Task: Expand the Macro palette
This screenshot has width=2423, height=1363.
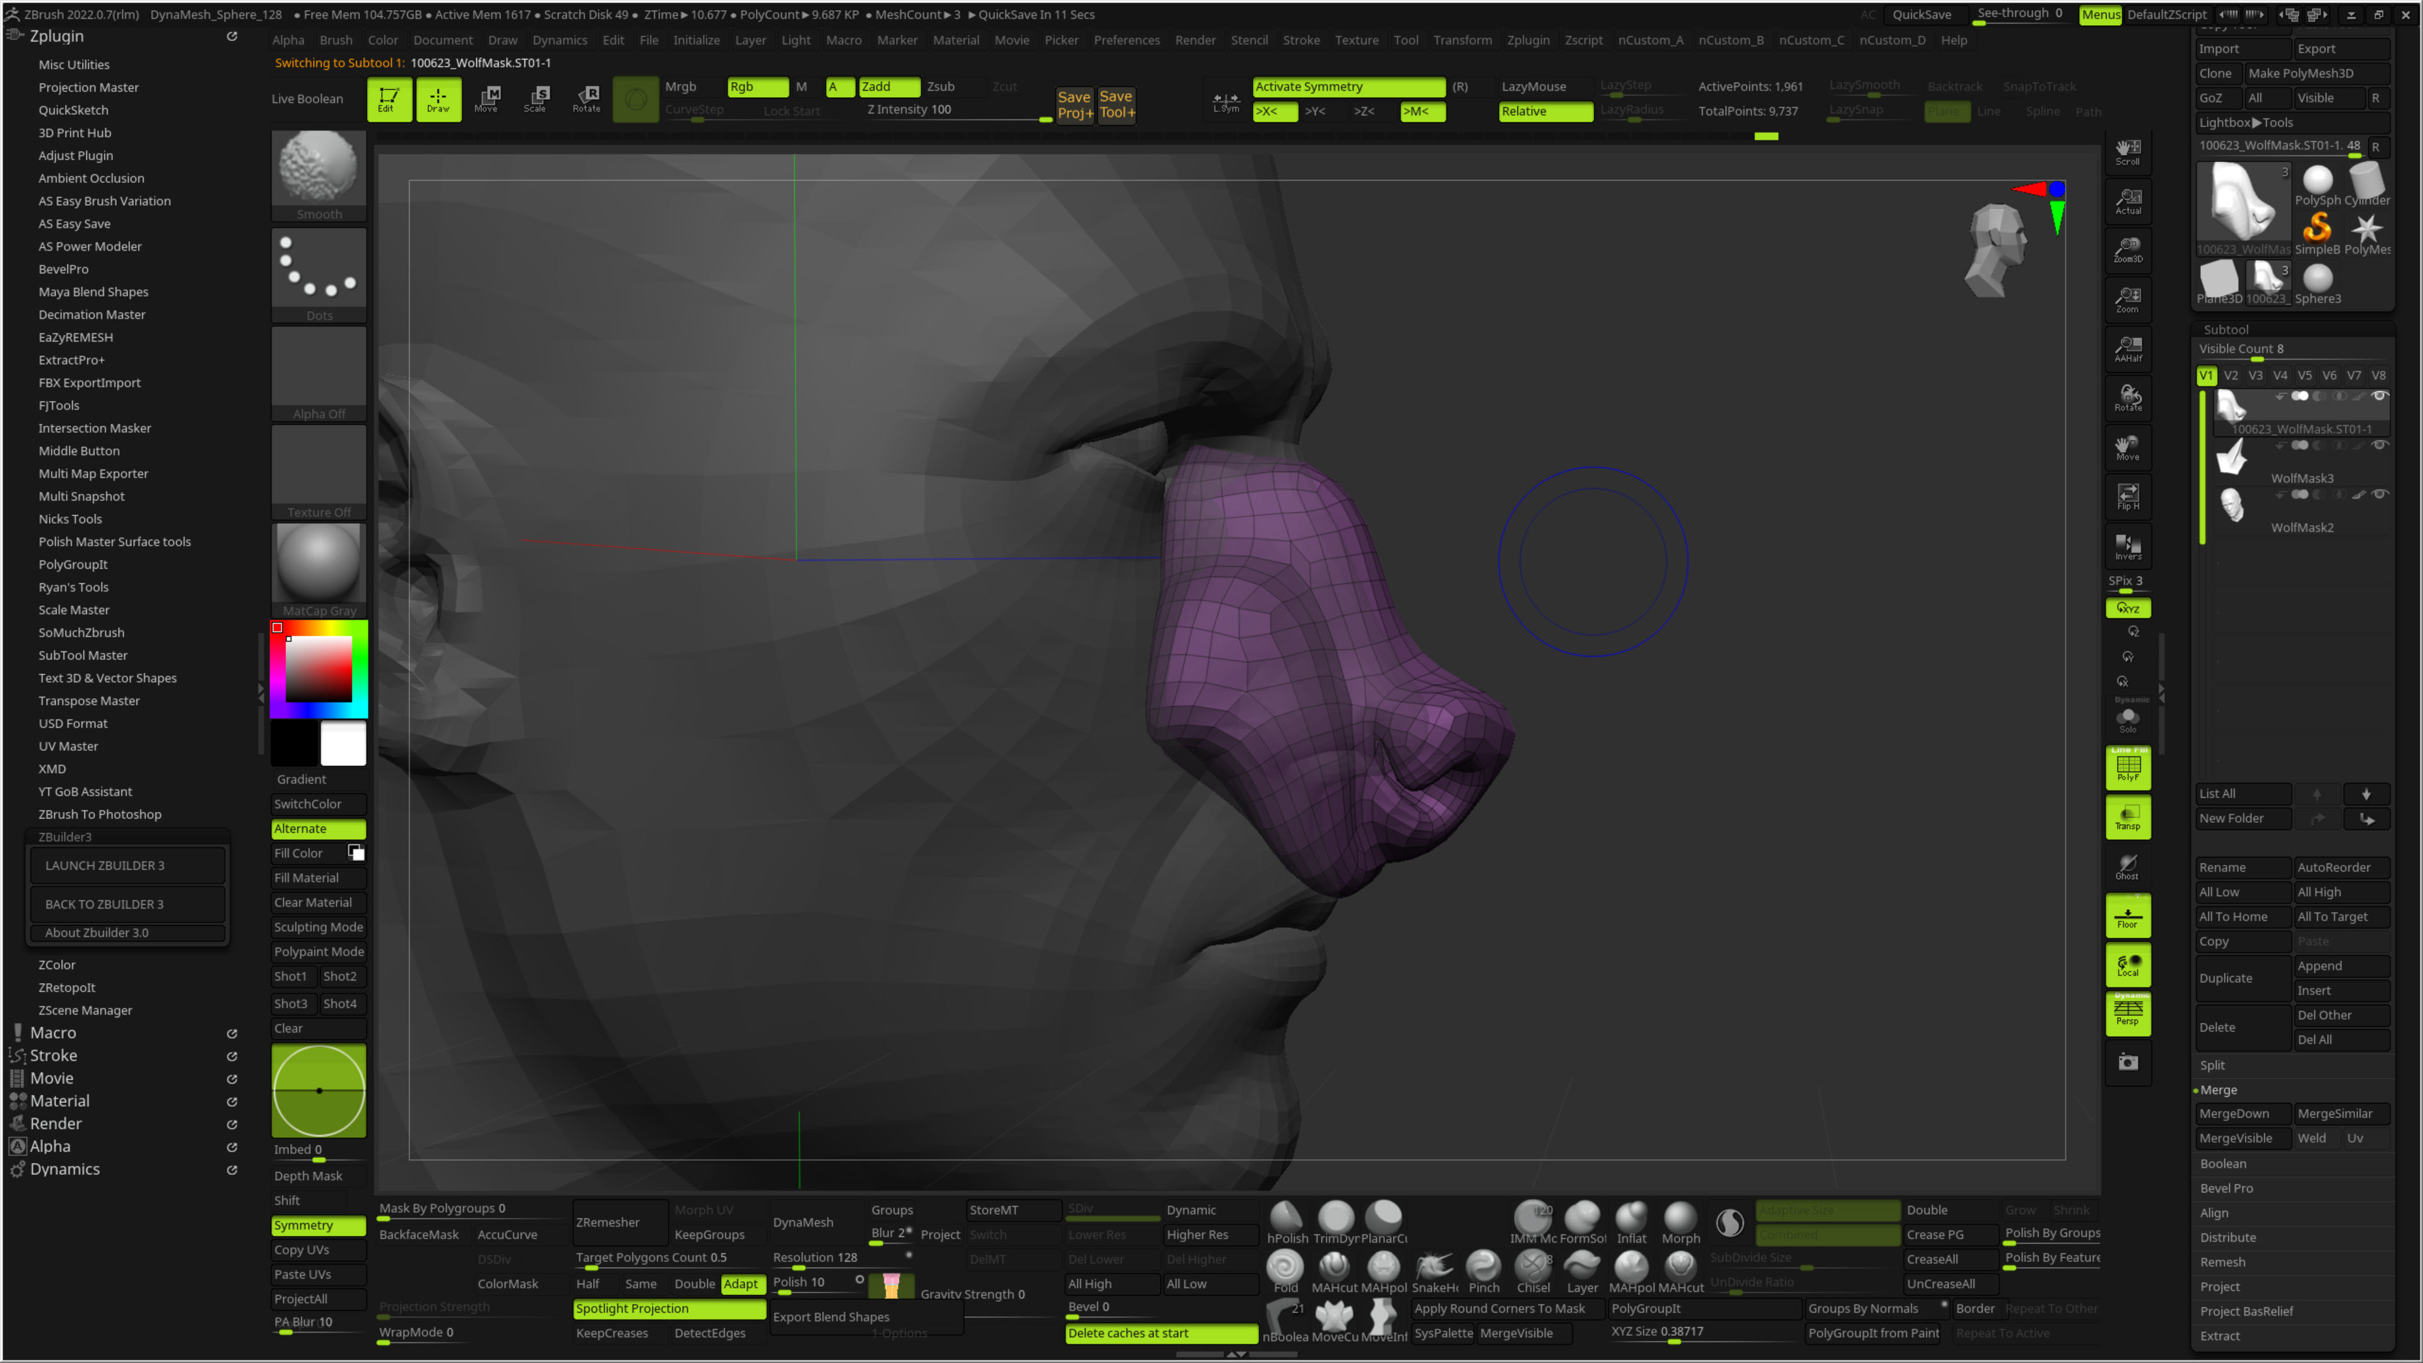Action: (x=52, y=1033)
